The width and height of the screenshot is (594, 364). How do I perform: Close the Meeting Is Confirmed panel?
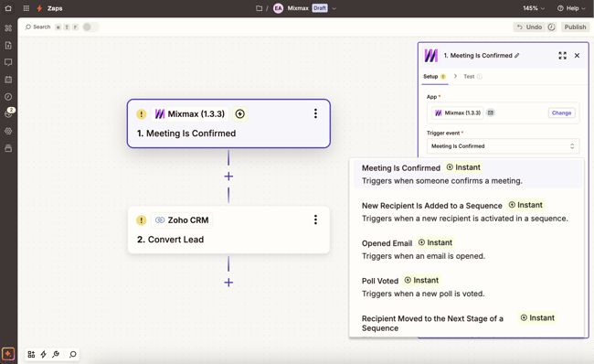tap(577, 56)
